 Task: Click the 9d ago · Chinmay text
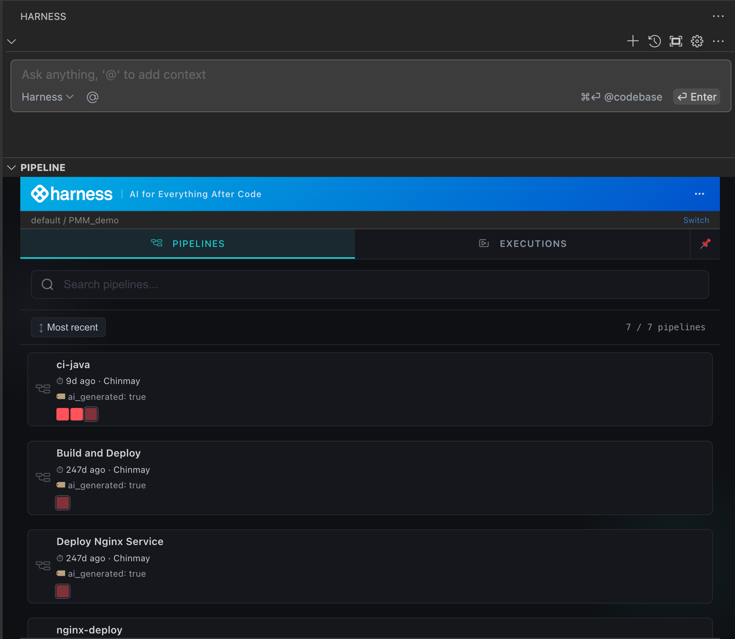pyautogui.click(x=103, y=381)
